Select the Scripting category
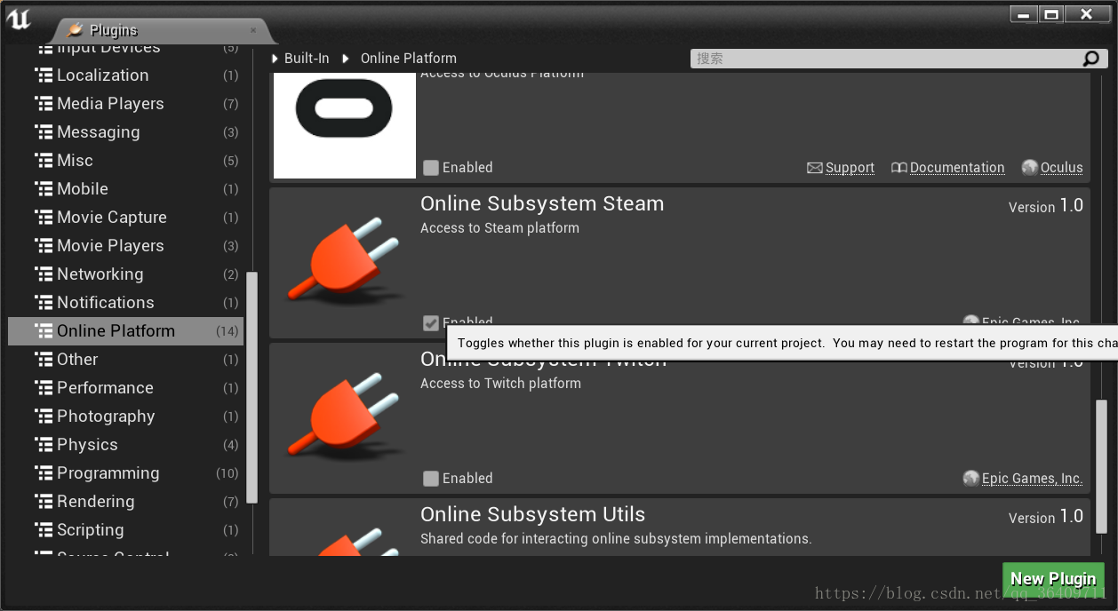This screenshot has height=611, width=1118. coord(125,530)
